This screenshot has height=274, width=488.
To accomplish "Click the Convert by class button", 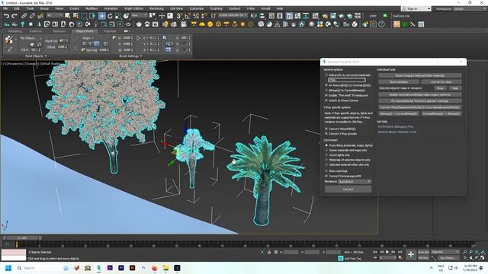I will click(441, 81).
